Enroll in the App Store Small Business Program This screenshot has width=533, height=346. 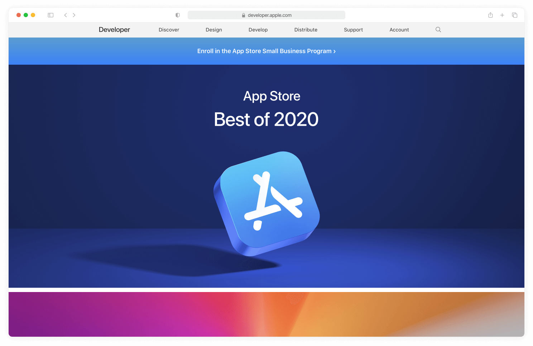point(266,51)
